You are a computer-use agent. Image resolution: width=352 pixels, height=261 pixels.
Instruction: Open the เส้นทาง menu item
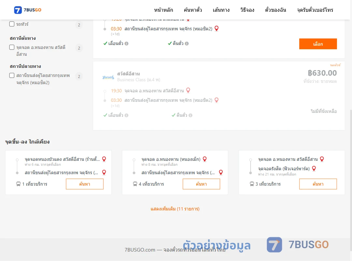pos(221,10)
